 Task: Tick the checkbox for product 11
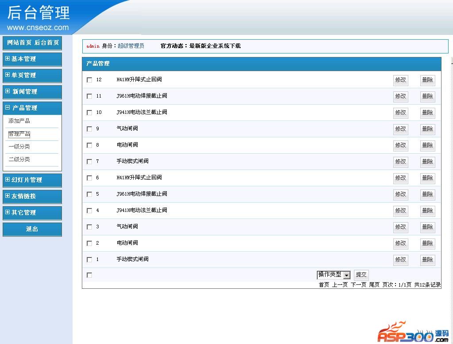[89, 96]
